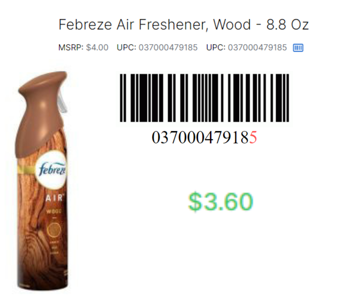Click the barcode digits 037000479185 text

[204, 138]
